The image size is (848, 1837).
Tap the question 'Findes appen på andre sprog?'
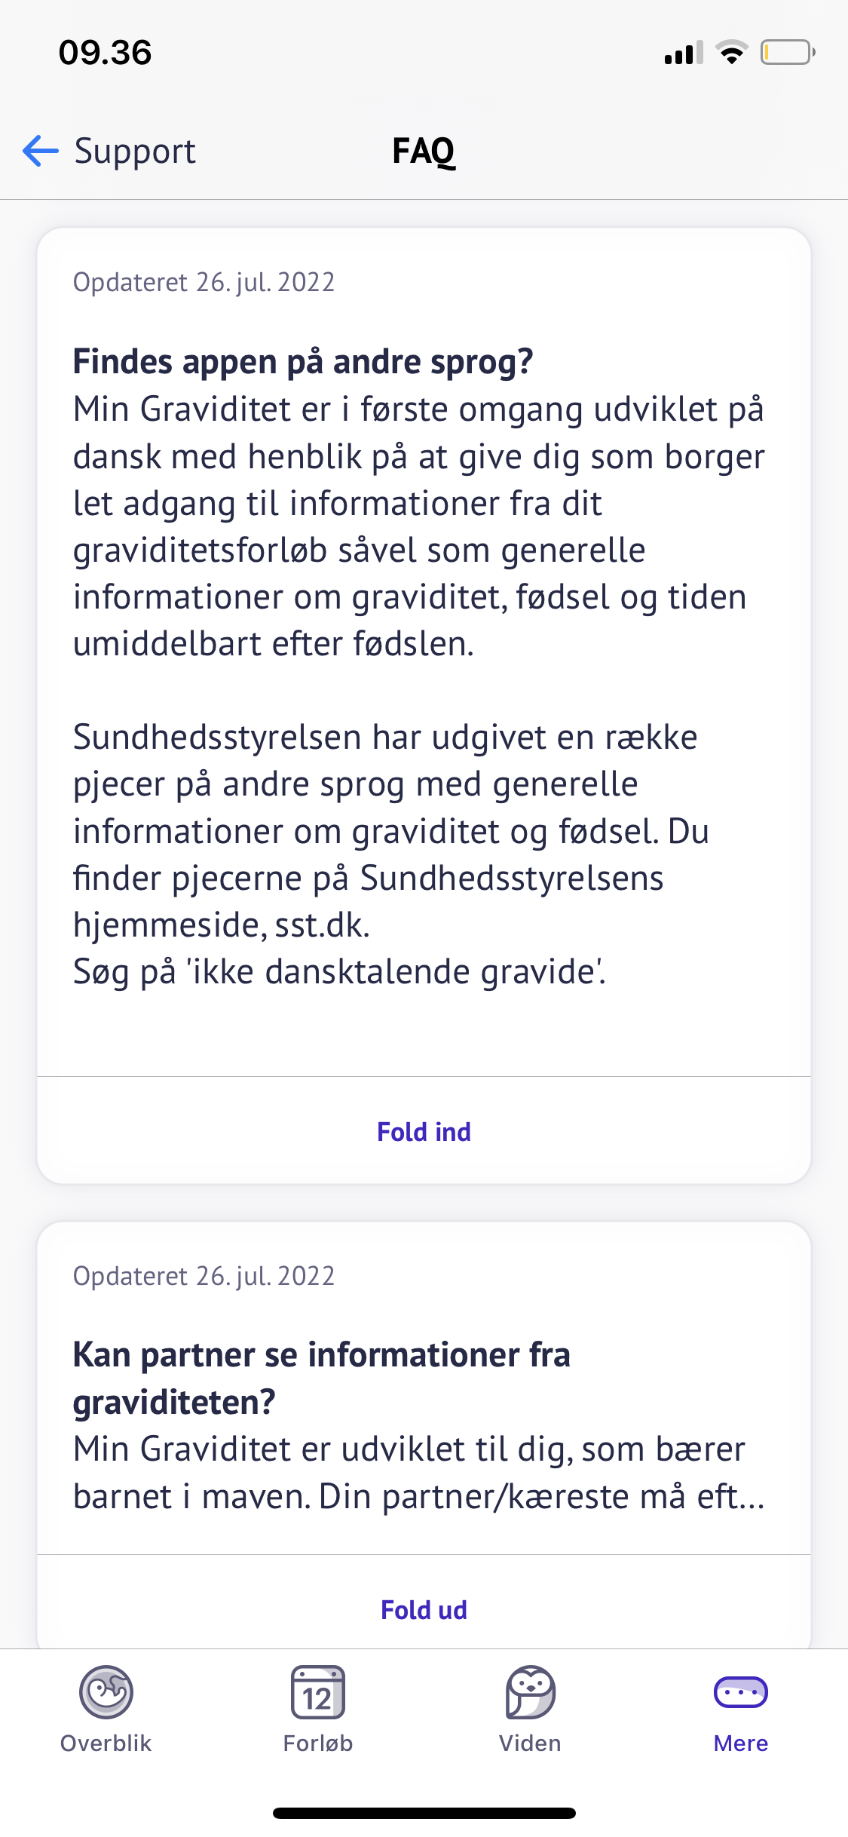[x=303, y=362]
